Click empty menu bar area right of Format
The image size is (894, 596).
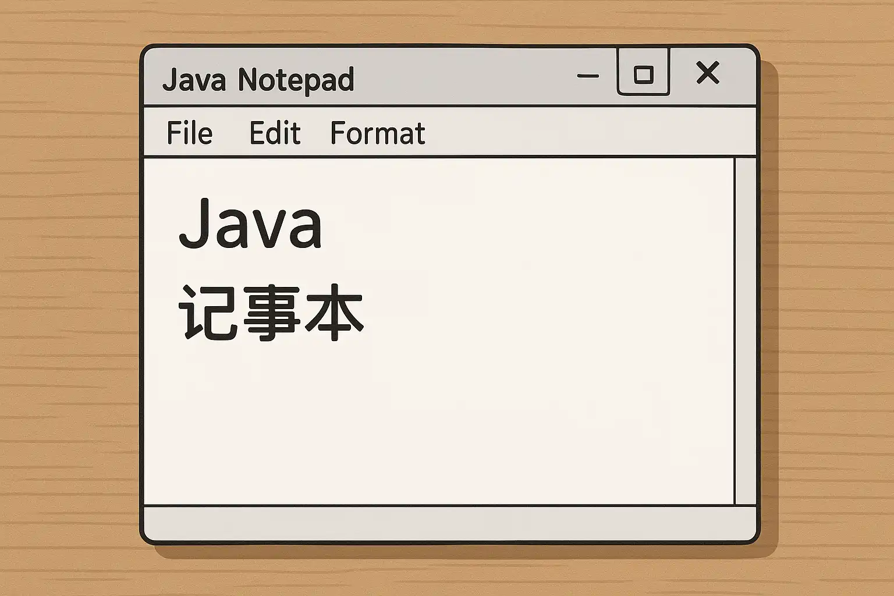coord(582,133)
